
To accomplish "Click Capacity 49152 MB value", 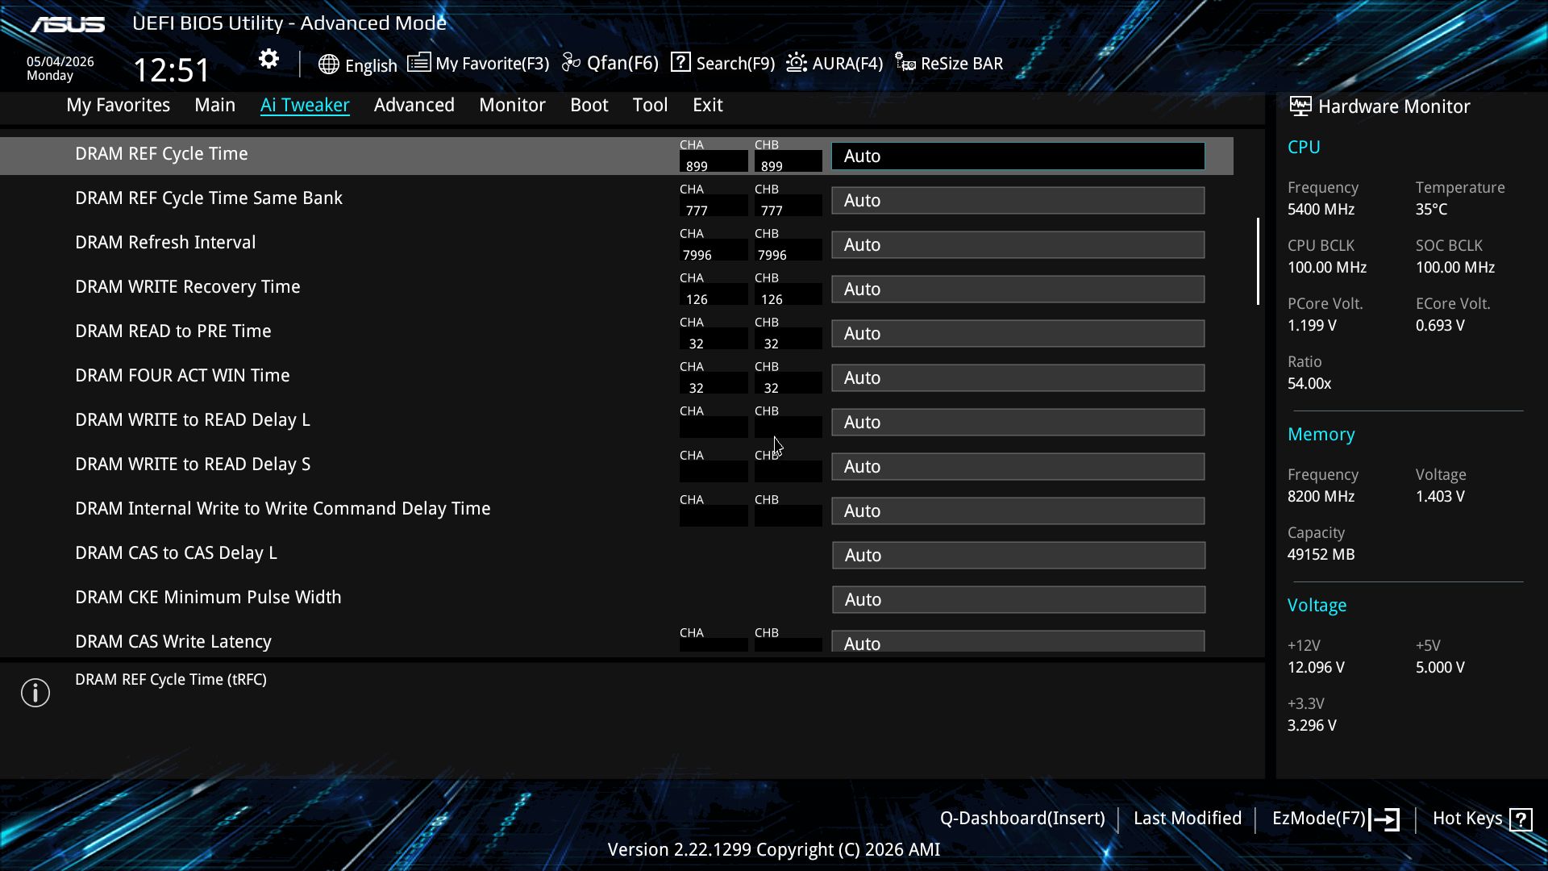I will click(x=1321, y=555).
